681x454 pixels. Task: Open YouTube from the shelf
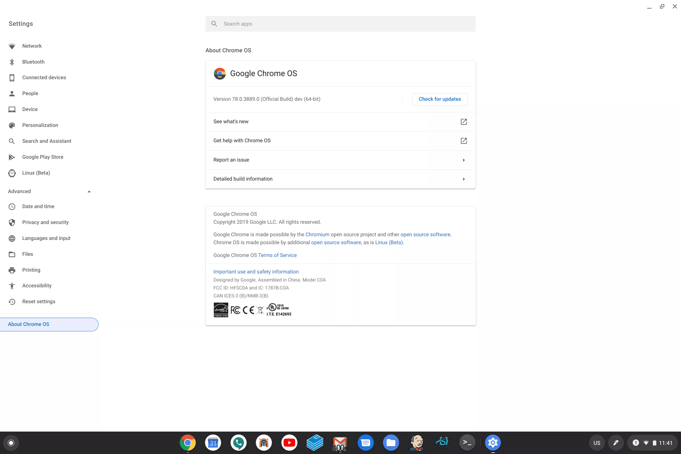point(289,443)
